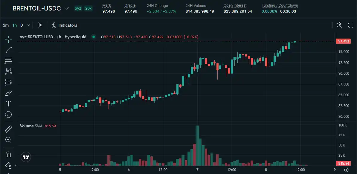The image size is (357, 174).
Task: Click the TradingView logo link
Action: click(26, 157)
